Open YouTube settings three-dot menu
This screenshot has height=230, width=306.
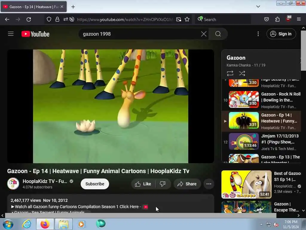click(258, 34)
